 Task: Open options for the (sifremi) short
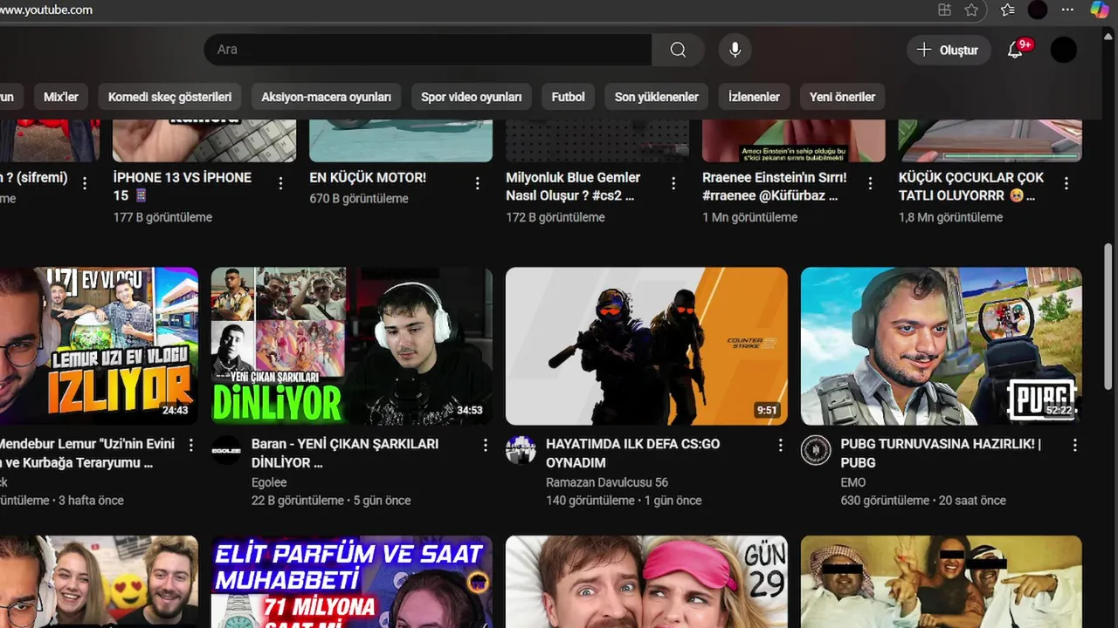(85, 183)
